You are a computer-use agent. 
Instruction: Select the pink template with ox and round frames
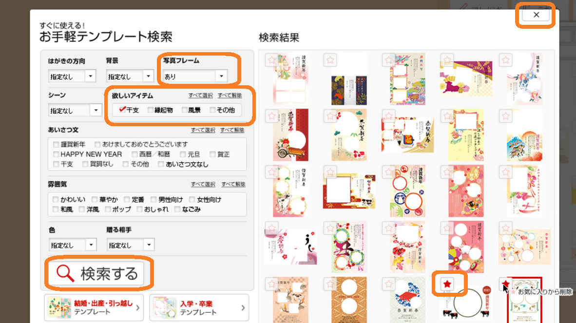(290, 191)
